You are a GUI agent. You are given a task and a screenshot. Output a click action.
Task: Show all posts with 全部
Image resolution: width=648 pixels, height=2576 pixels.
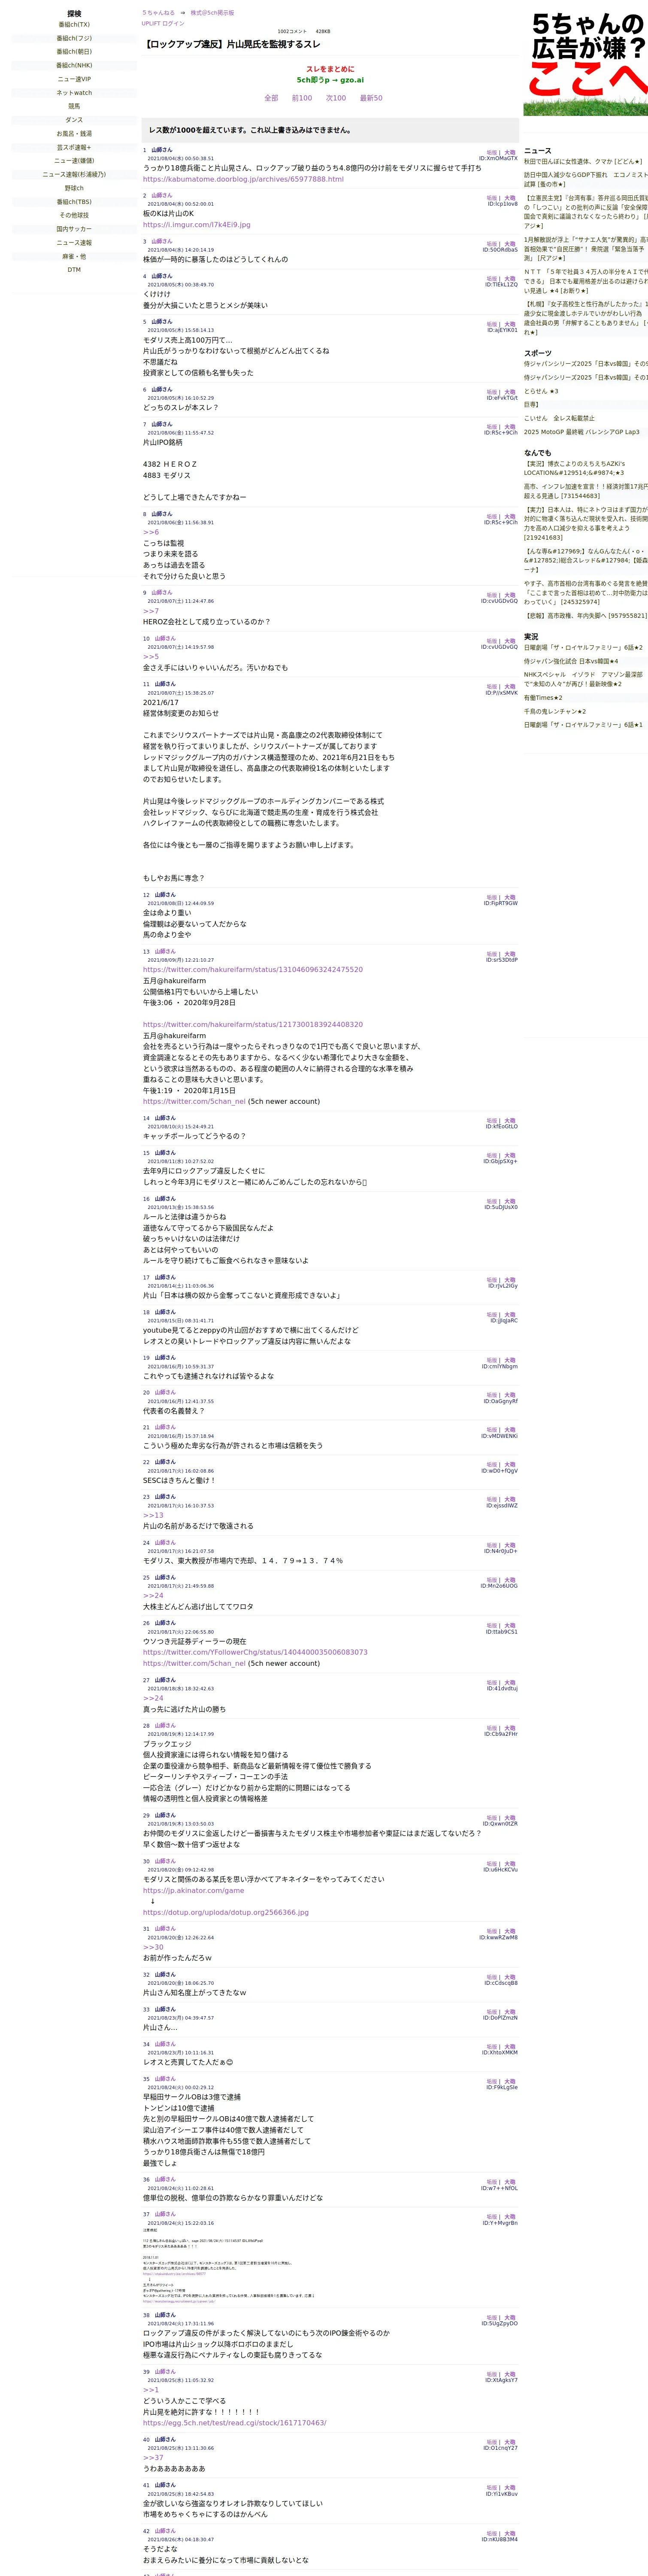tap(271, 98)
